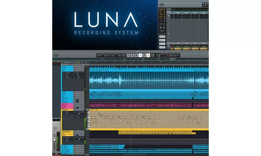Toggle TAPE row visibility in the upper mixer window

[x=162, y=12]
